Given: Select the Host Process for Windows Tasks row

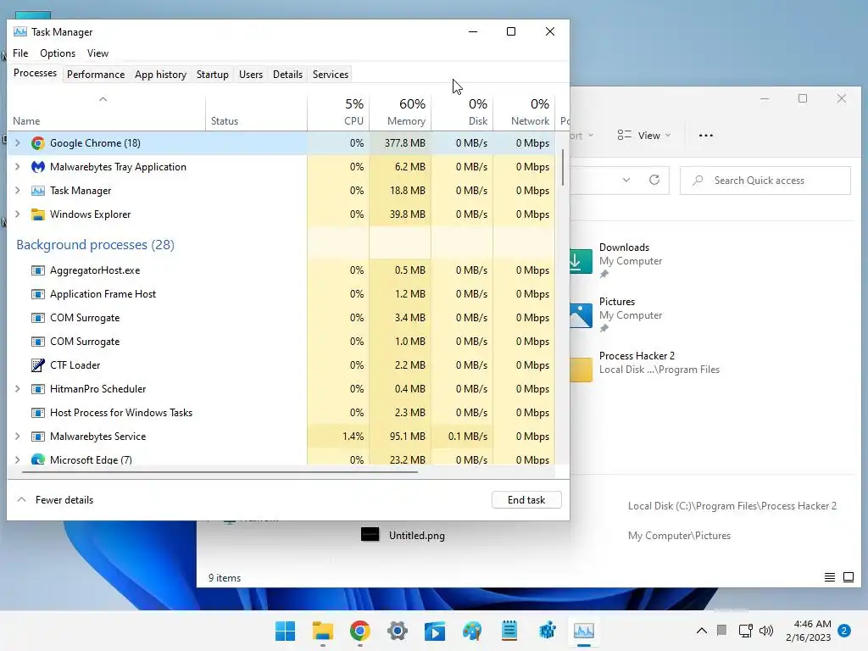Looking at the screenshot, I should 281,413.
